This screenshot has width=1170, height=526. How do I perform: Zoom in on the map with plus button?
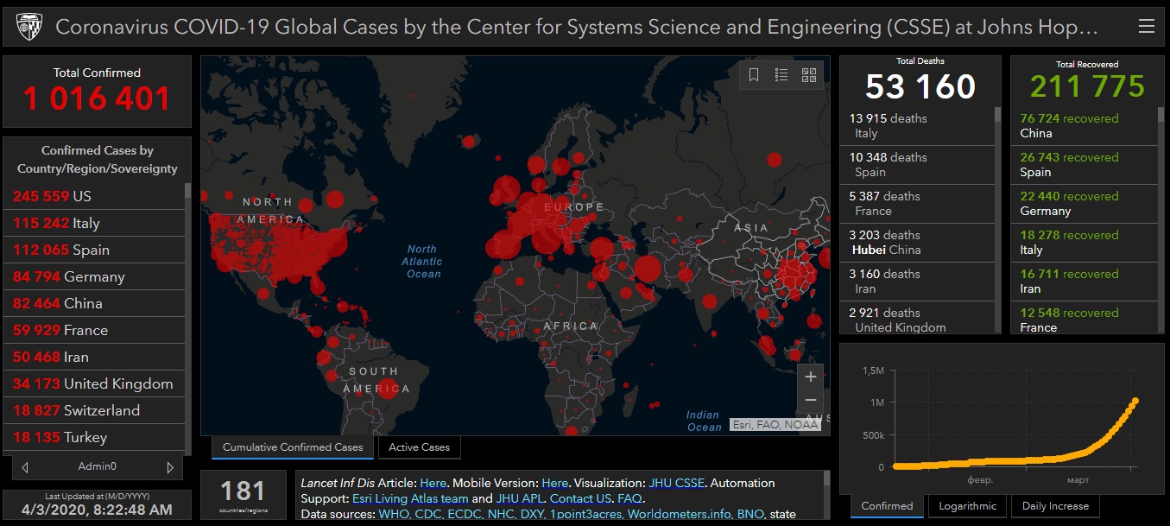810,377
